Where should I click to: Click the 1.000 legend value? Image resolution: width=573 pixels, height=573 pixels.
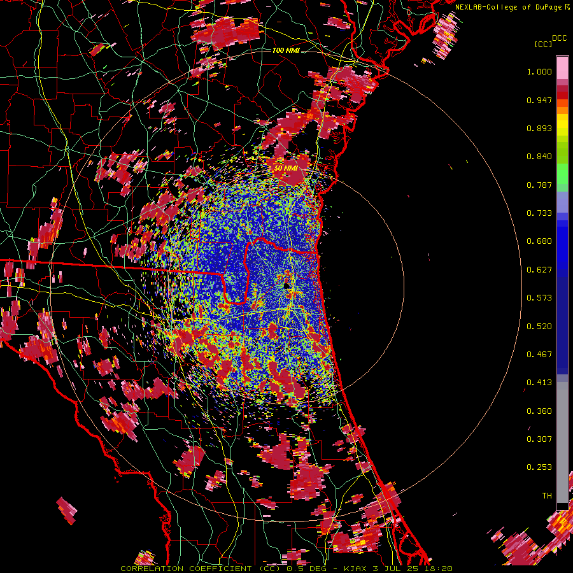tap(539, 71)
